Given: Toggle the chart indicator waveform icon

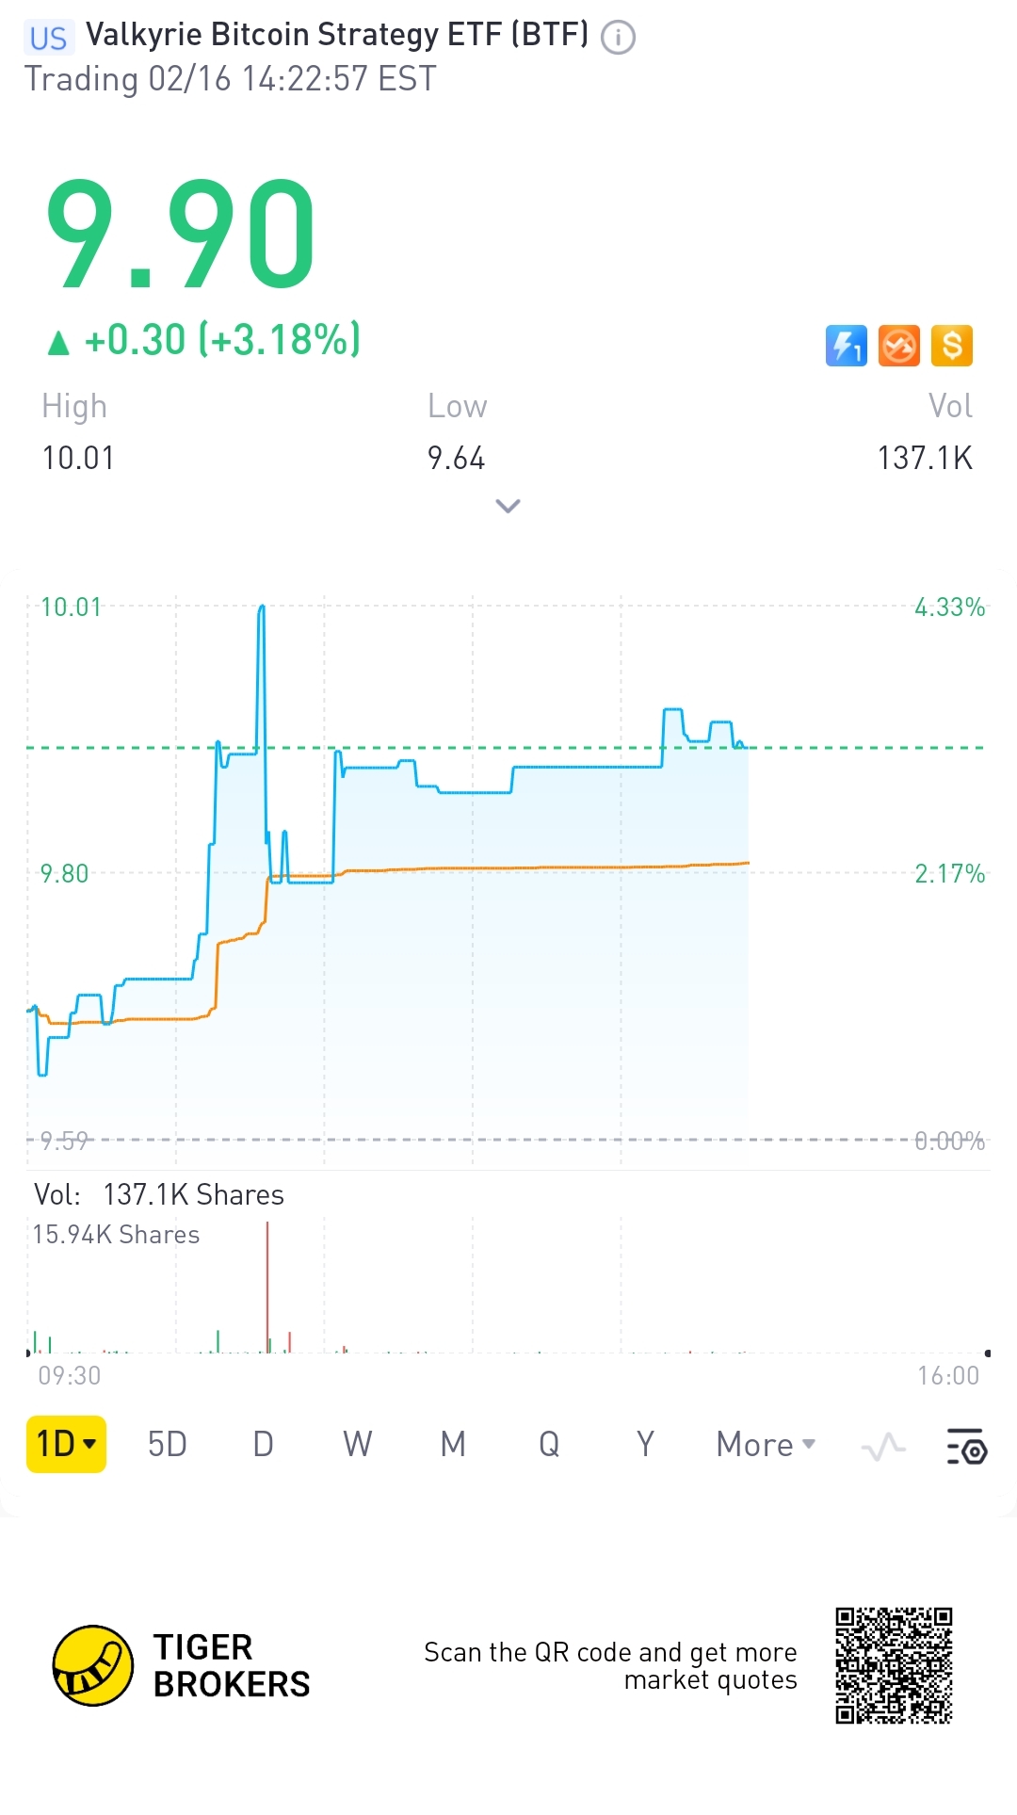Looking at the screenshot, I should 883,1446.
